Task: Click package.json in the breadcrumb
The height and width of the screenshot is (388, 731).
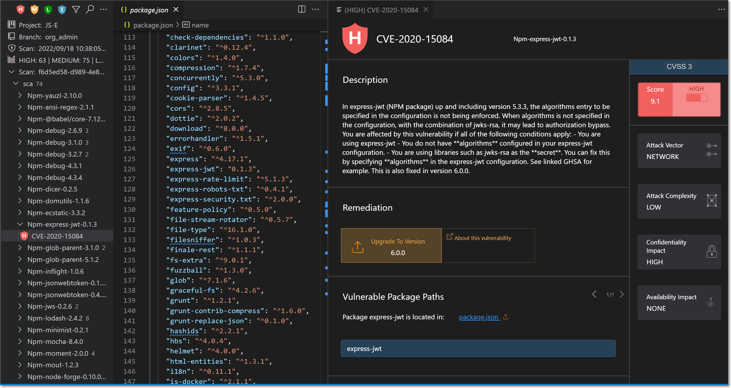Action: tap(153, 25)
